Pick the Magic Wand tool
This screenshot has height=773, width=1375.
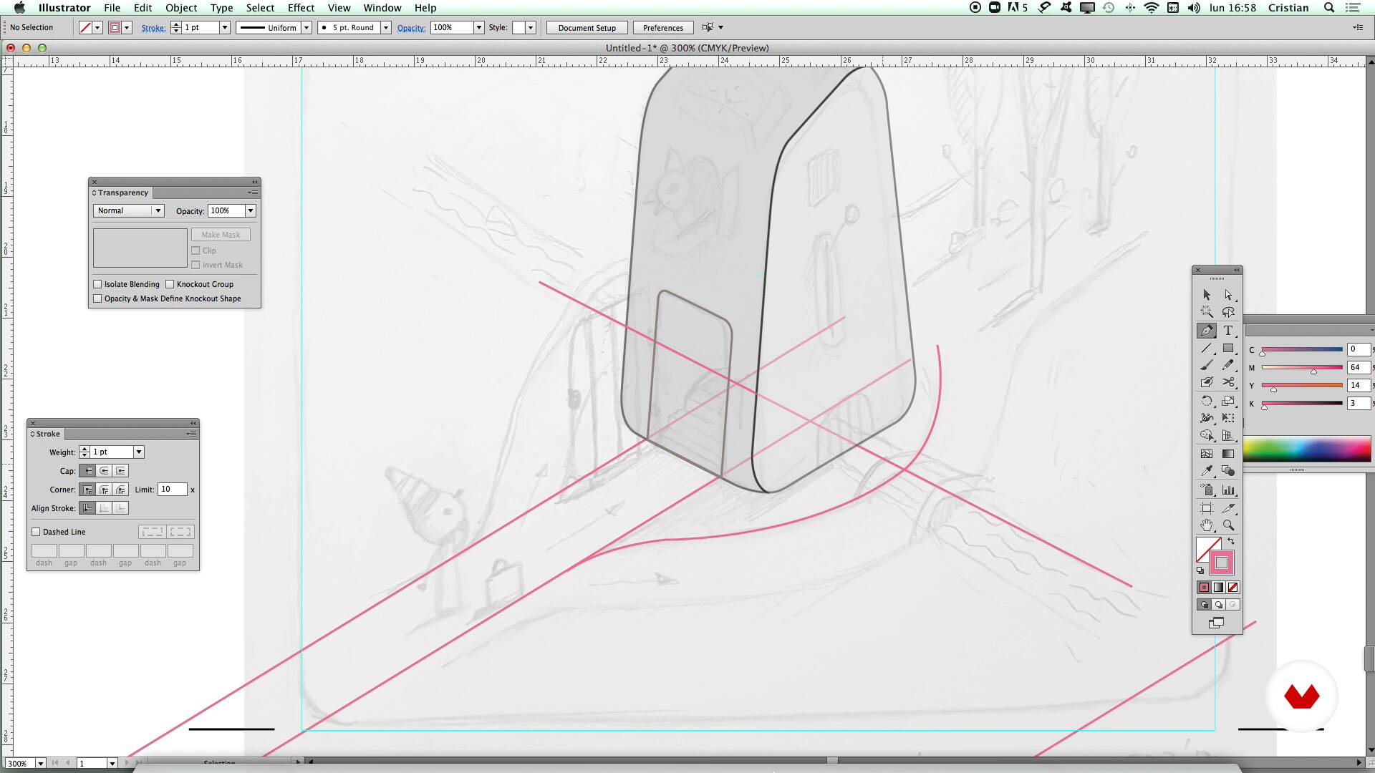(x=1207, y=313)
